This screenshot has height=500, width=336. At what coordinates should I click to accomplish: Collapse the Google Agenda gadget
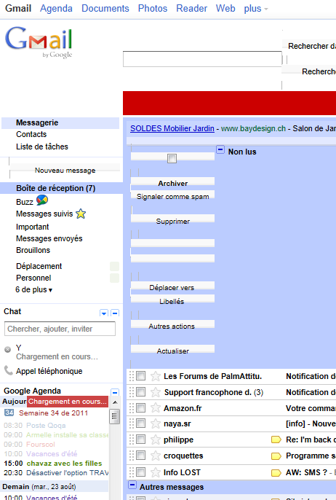(115, 392)
